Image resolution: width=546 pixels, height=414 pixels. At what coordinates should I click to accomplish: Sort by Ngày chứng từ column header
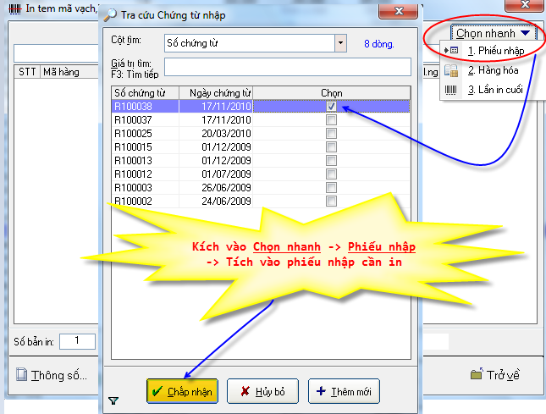pyautogui.click(x=220, y=91)
